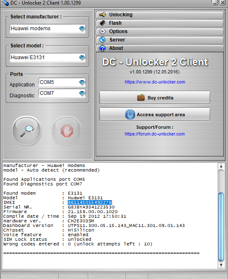
Task: Click the Found modem value E3131
Action: pyautogui.click(x=75, y=193)
